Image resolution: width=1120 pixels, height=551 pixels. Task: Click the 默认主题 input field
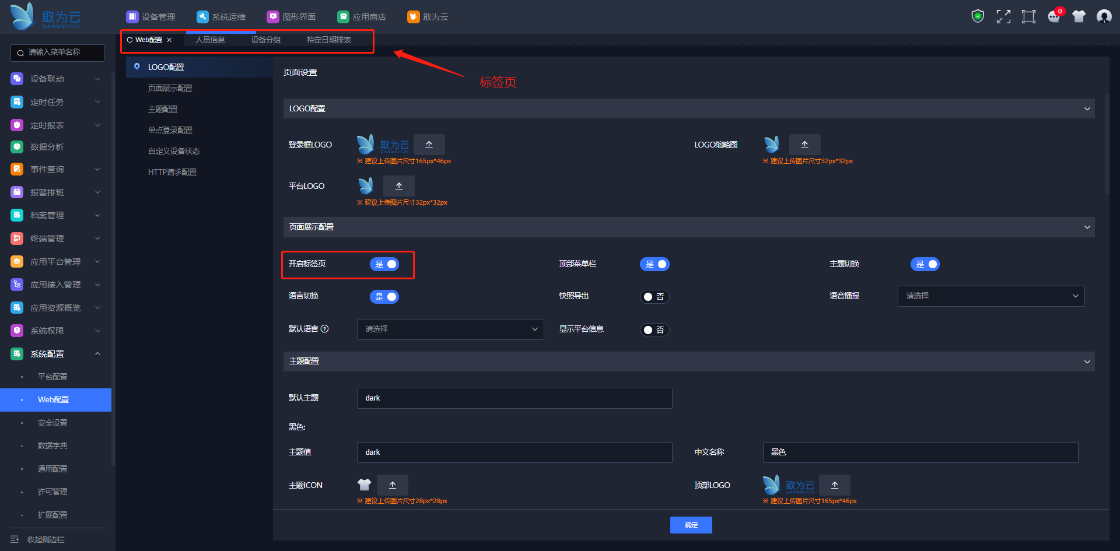pyautogui.click(x=514, y=398)
